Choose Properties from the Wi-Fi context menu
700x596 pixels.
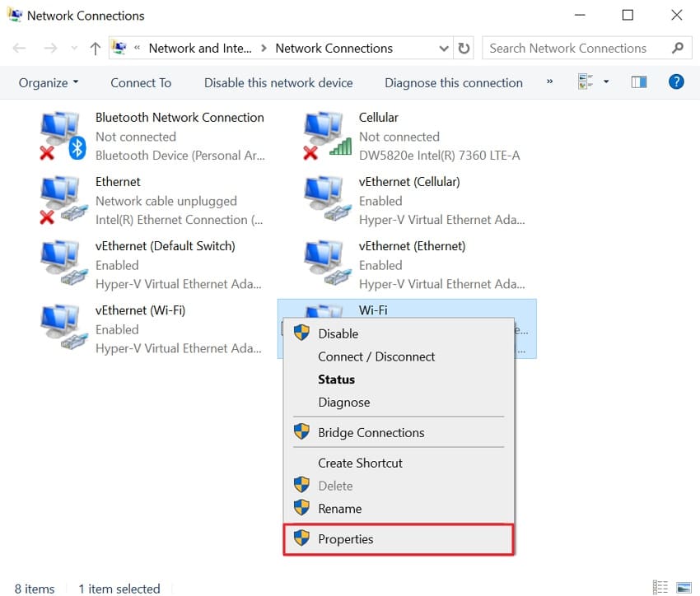coord(345,539)
